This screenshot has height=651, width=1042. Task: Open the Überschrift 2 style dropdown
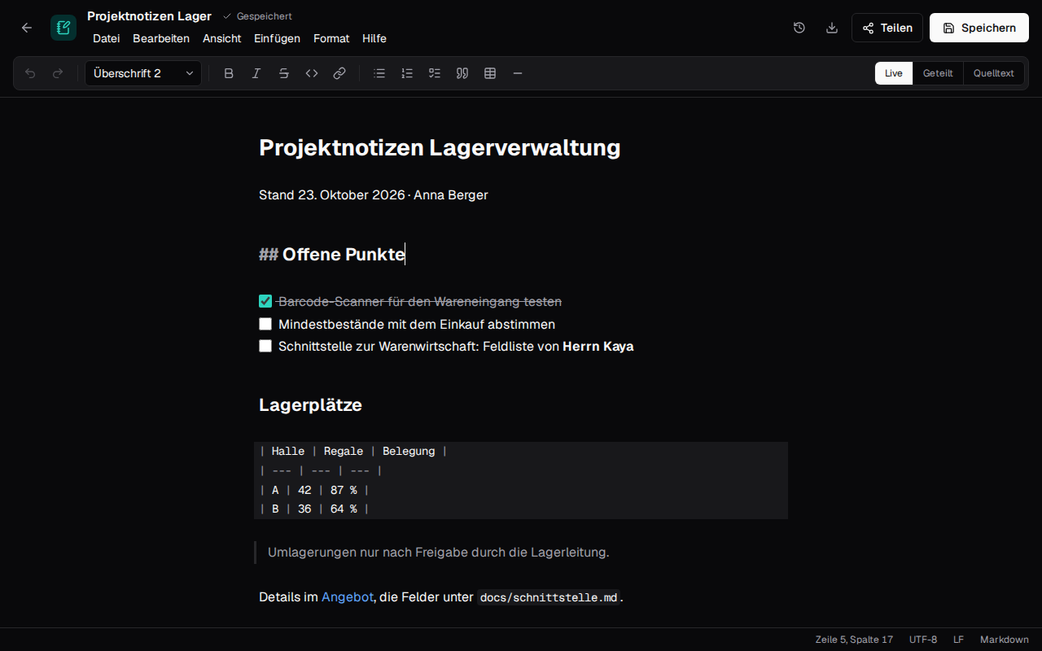(x=143, y=73)
